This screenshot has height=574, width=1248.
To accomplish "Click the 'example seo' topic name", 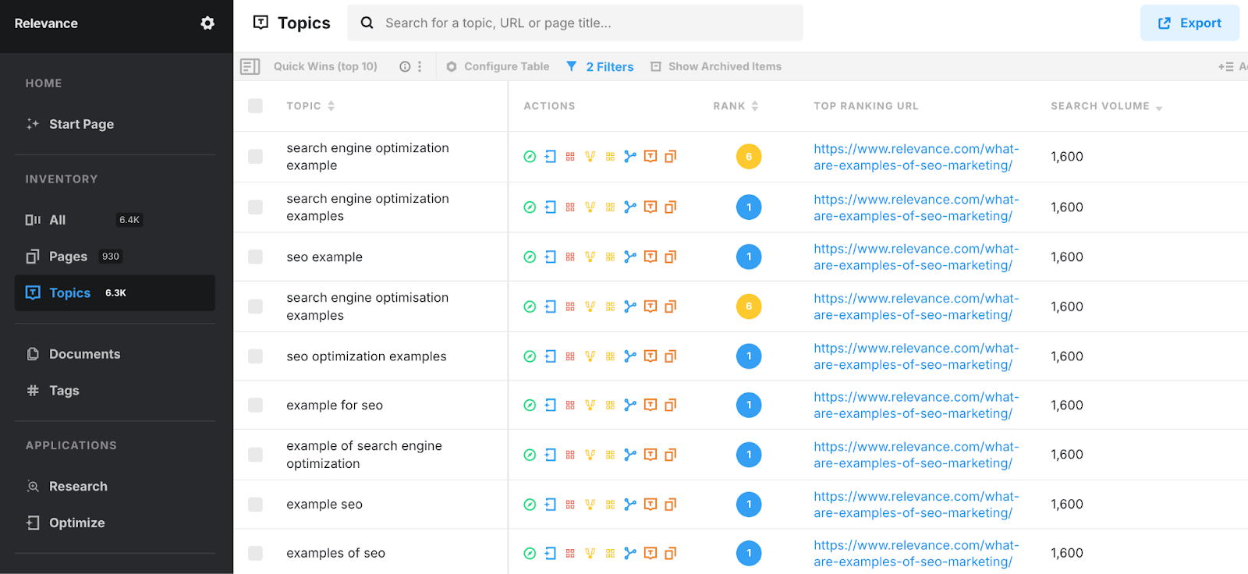I will coord(324,505).
